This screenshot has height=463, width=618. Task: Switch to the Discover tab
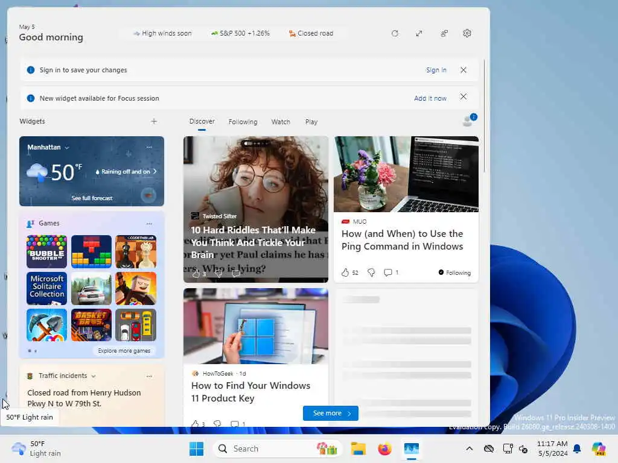(202, 121)
